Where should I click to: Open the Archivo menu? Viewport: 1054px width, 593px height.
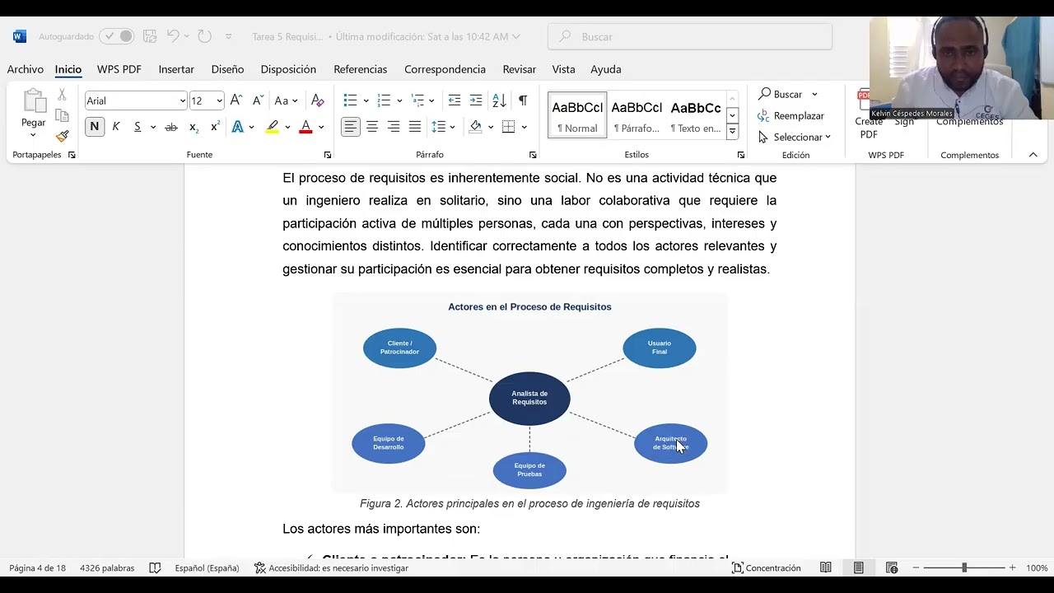pyautogui.click(x=26, y=69)
